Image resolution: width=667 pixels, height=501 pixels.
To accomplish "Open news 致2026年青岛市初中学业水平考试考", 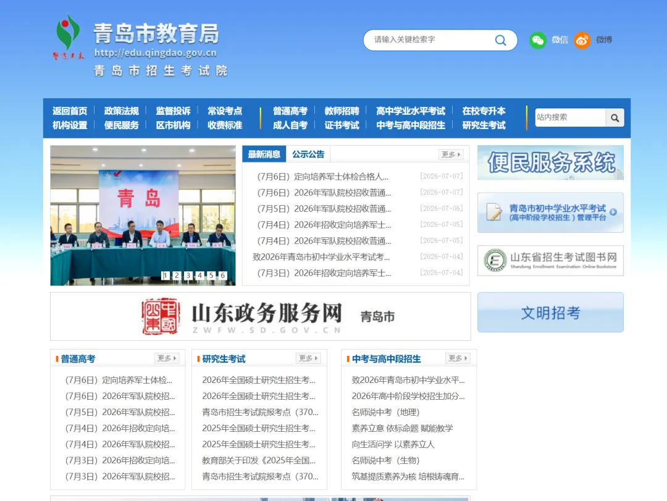I will pos(321,257).
